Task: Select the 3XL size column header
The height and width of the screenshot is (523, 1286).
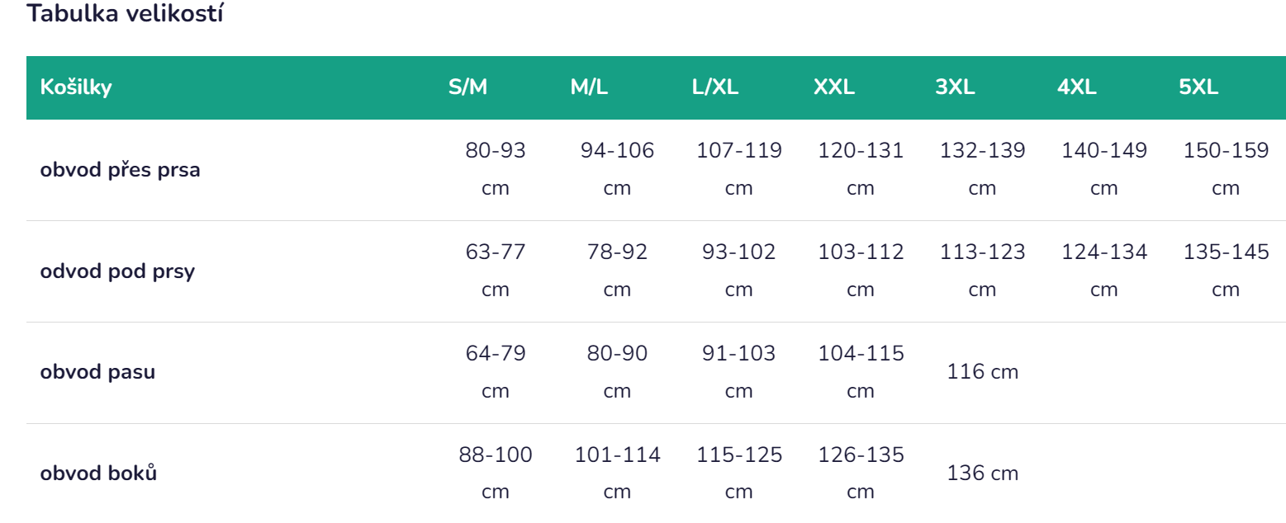Action: pyautogui.click(x=955, y=87)
